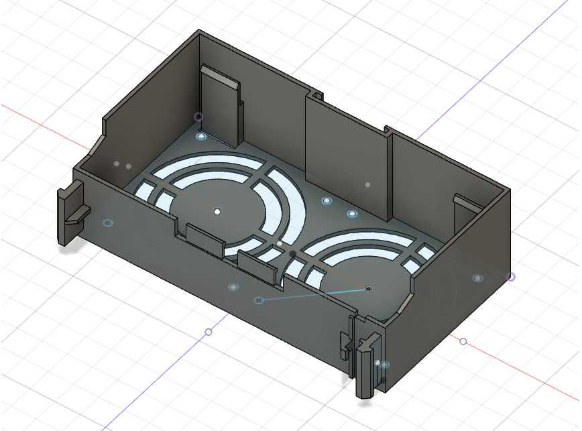Click white ring point on purple axis line
The width and height of the screenshot is (582, 431).
(209, 332)
